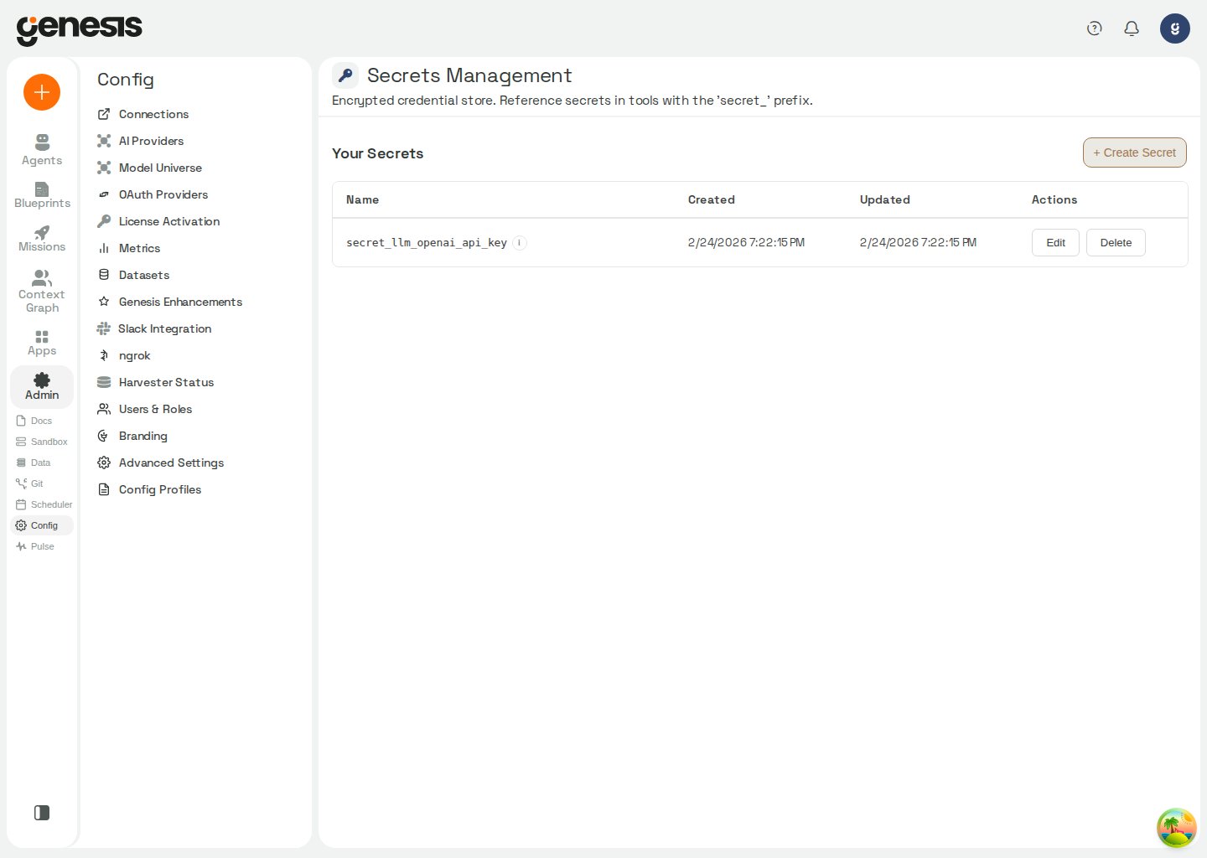Open notifications bell

point(1132,28)
